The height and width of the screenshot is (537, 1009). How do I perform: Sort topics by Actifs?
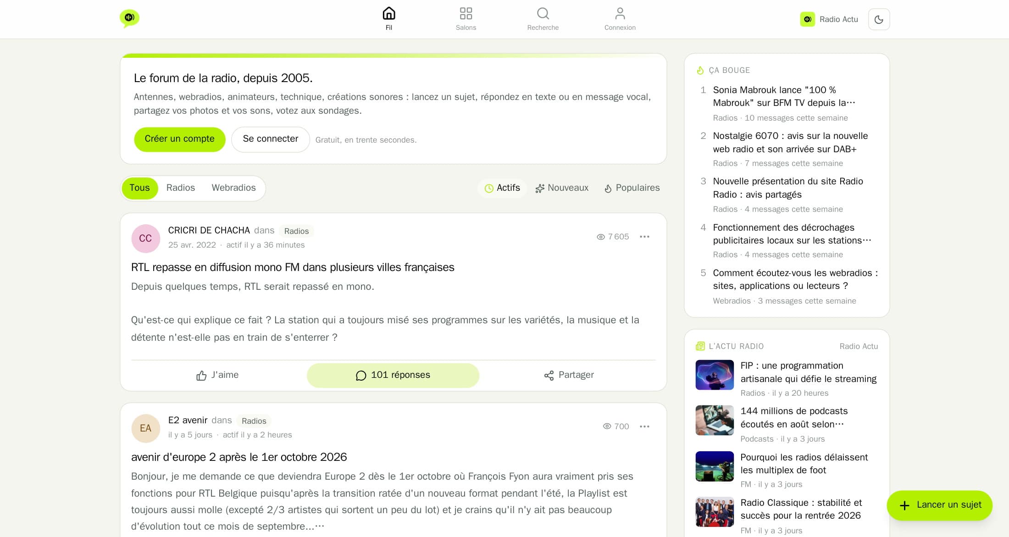[502, 188]
